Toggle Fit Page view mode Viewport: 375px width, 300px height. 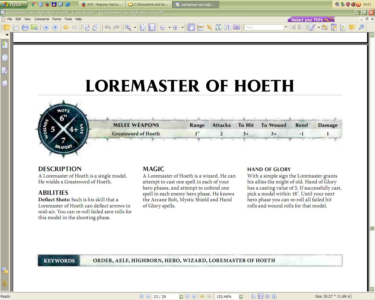[143, 27]
